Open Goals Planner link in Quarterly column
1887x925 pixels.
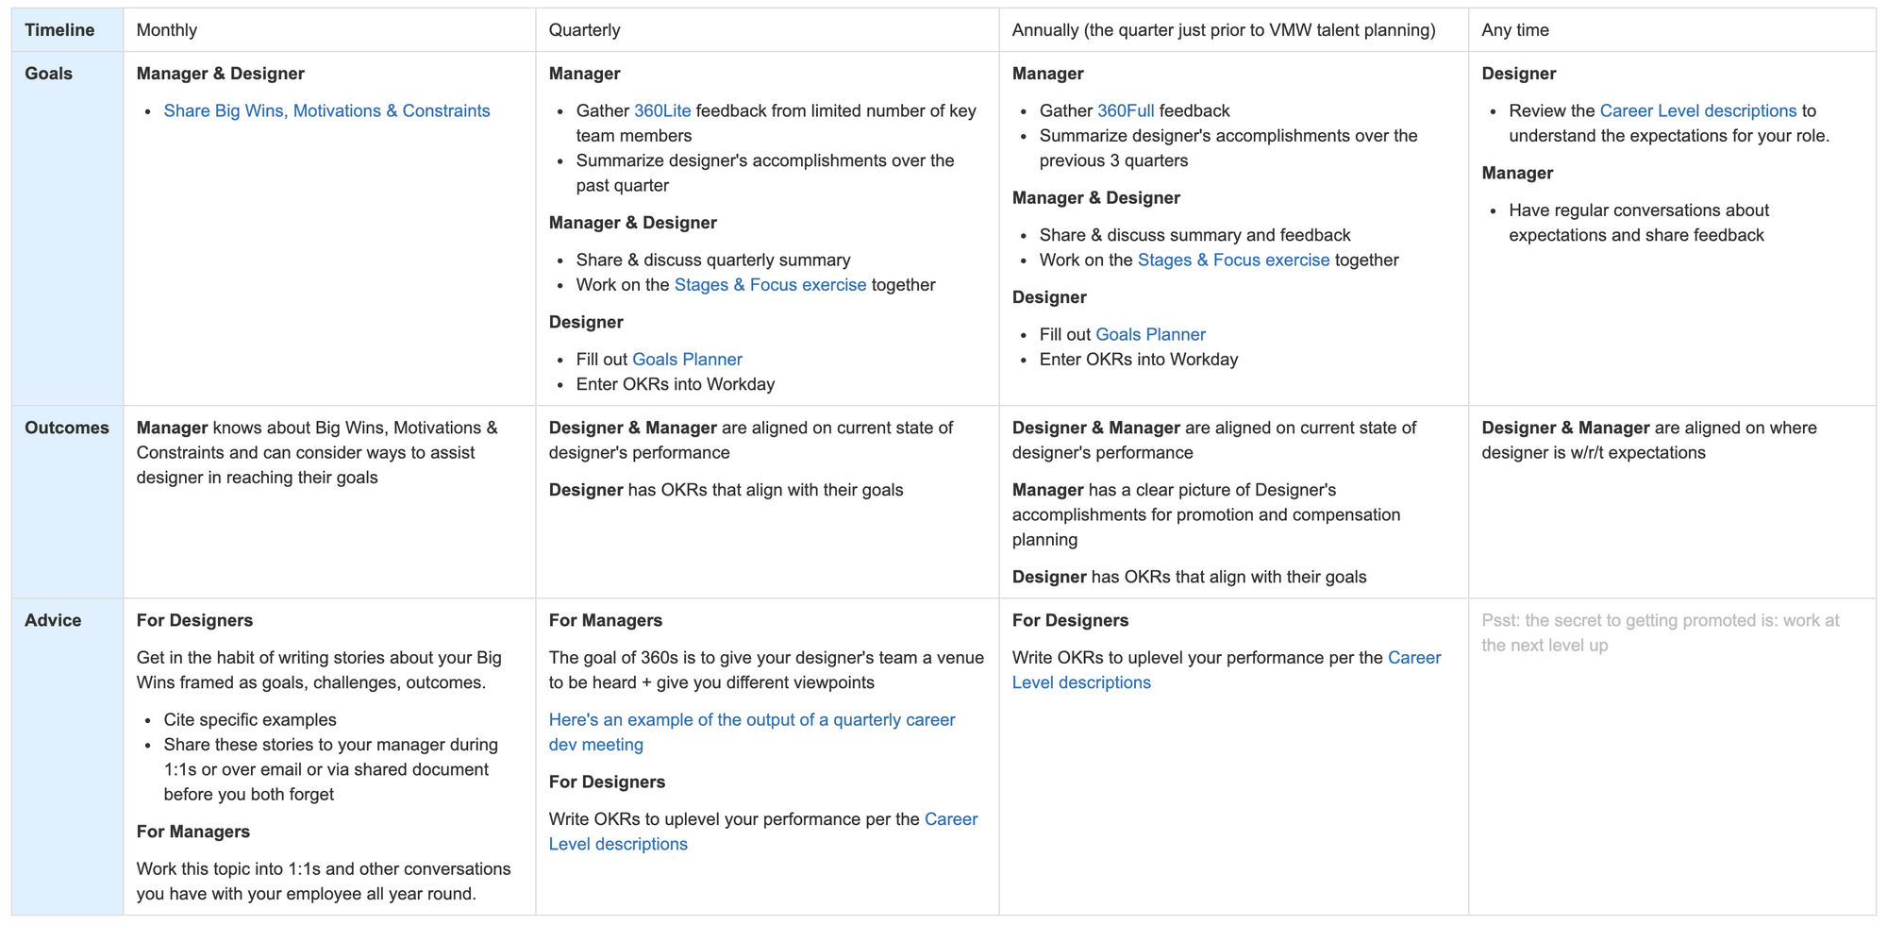[x=687, y=360]
